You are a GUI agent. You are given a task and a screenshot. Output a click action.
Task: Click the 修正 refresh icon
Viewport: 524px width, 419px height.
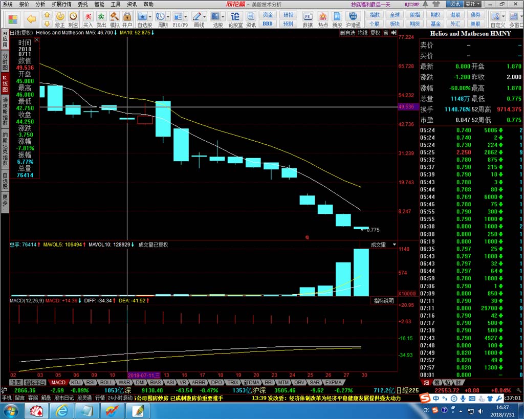[x=60, y=16]
